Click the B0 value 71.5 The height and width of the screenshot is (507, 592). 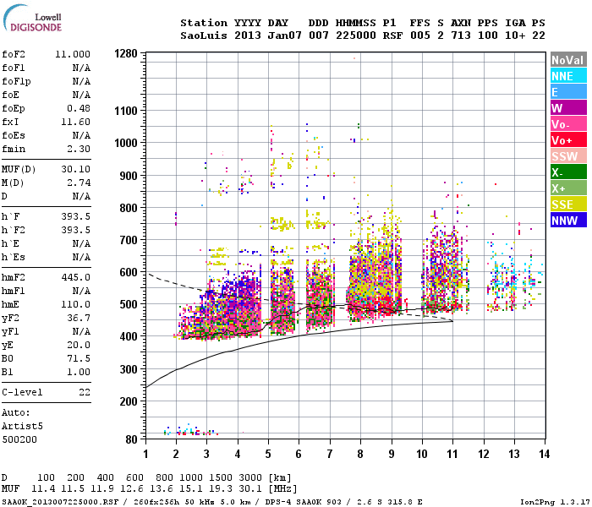79,358
